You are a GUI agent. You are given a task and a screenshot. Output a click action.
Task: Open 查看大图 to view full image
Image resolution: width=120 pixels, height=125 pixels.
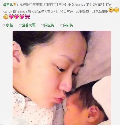[x=29, y=25]
